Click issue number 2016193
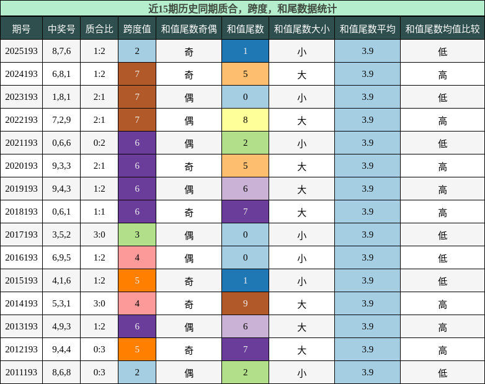 (x=21, y=257)
